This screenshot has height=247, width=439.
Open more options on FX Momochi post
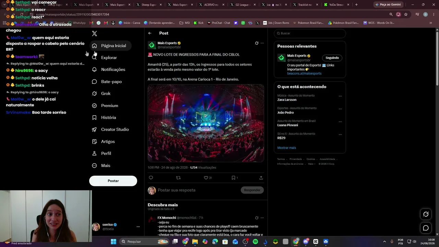click(262, 218)
